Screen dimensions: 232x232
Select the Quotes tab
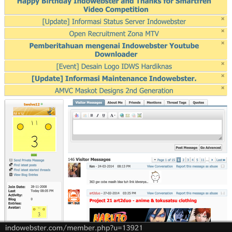[198, 102]
